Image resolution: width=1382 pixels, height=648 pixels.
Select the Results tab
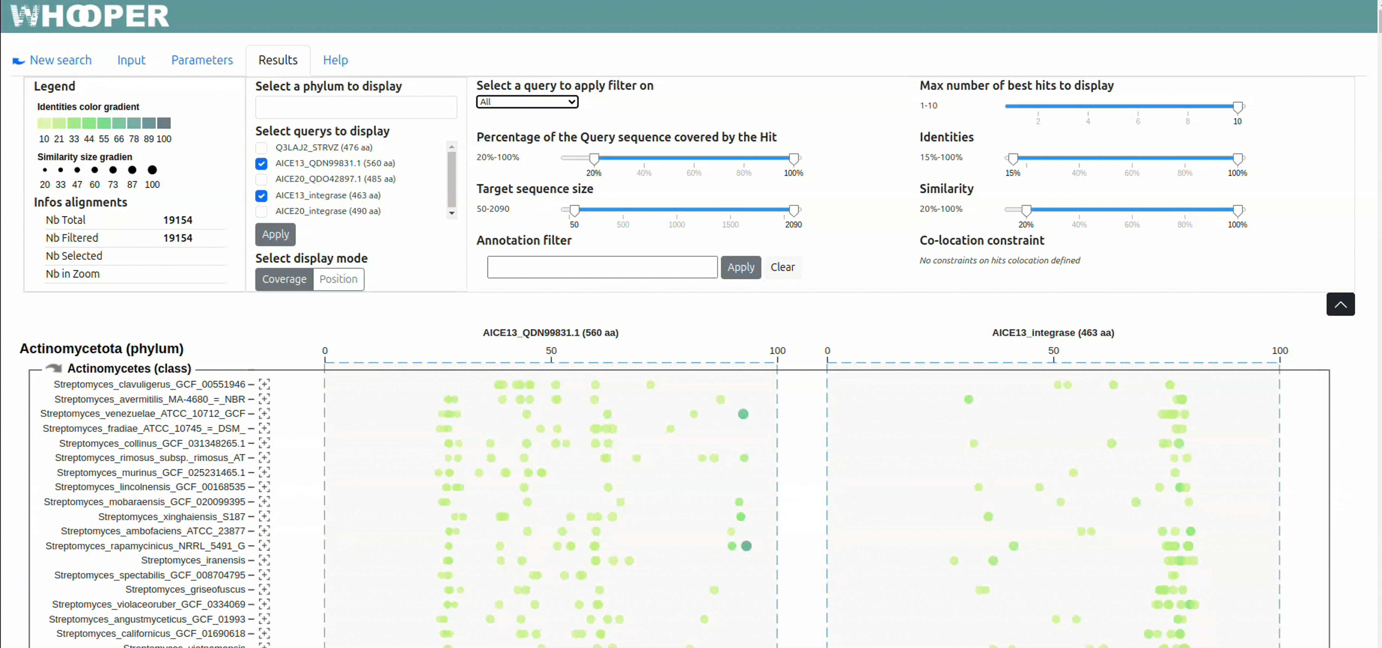pos(278,60)
